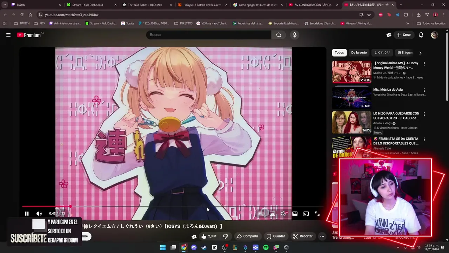This screenshot has width=449, height=253.
Task: Open Chrome extensions puzzle menu
Action: point(406,15)
